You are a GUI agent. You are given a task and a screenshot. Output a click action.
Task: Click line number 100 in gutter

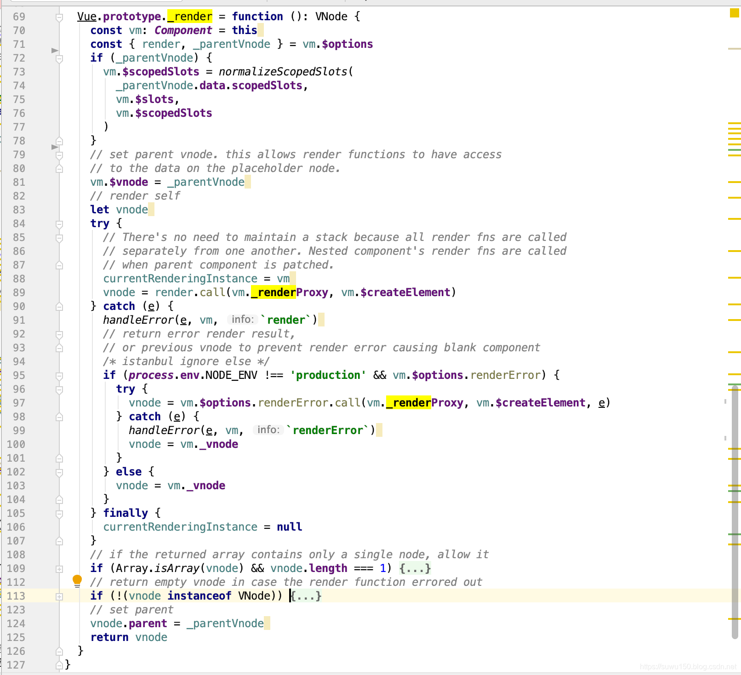click(16, 444)
